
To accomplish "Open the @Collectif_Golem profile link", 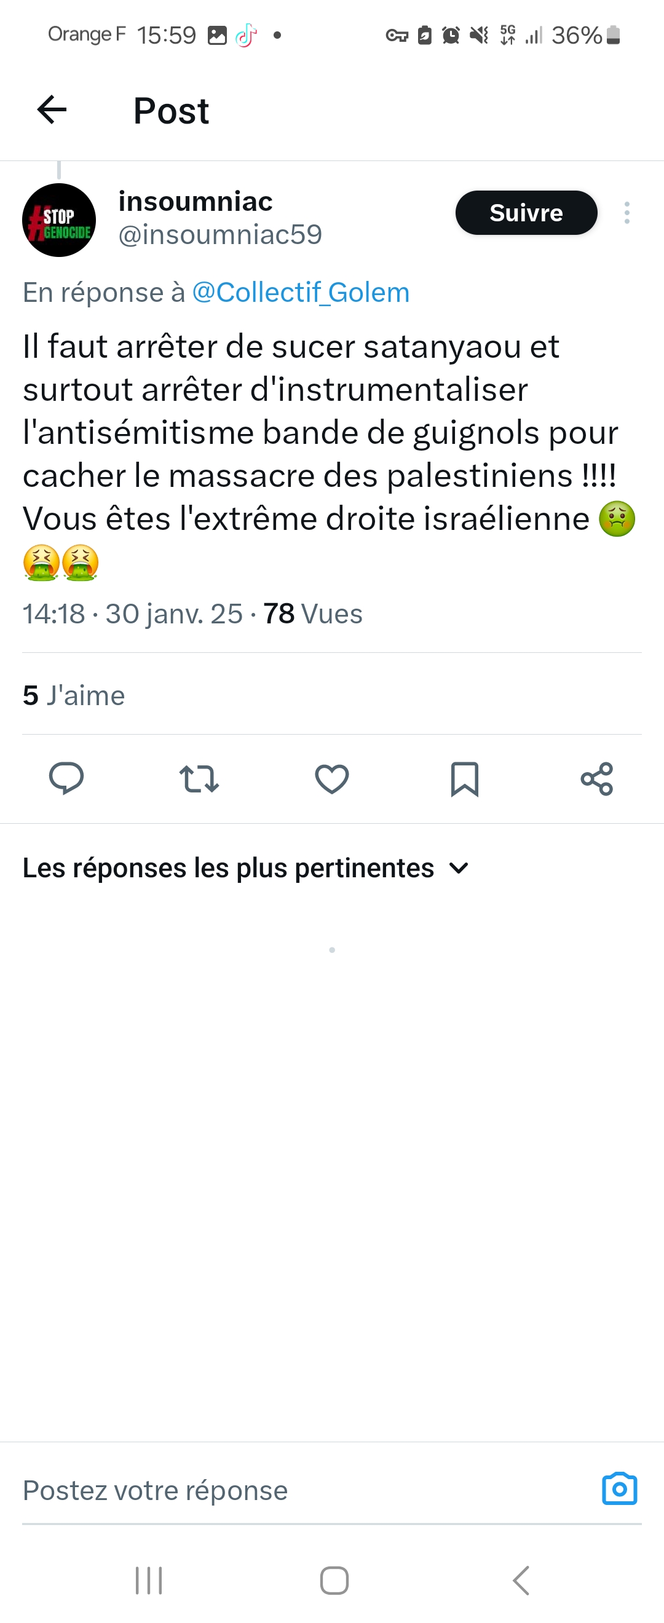I will [x=301, y=293].
